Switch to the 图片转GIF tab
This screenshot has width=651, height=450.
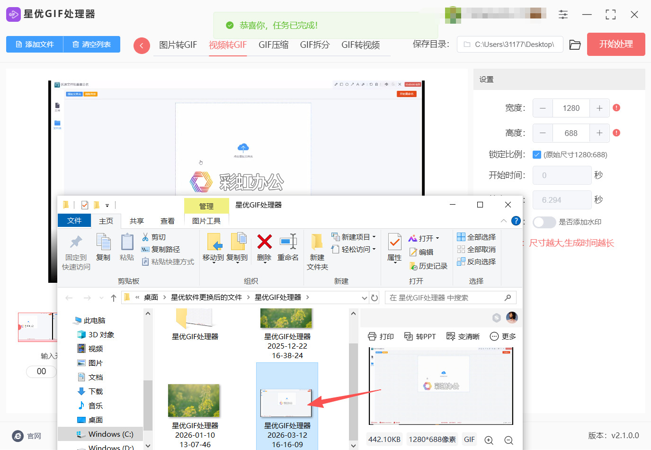click(x=178, y=45)
